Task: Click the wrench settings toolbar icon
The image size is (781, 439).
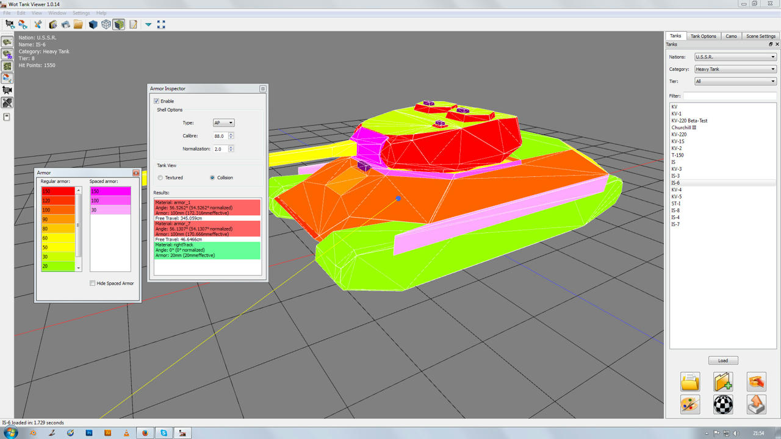Action: 39,24
